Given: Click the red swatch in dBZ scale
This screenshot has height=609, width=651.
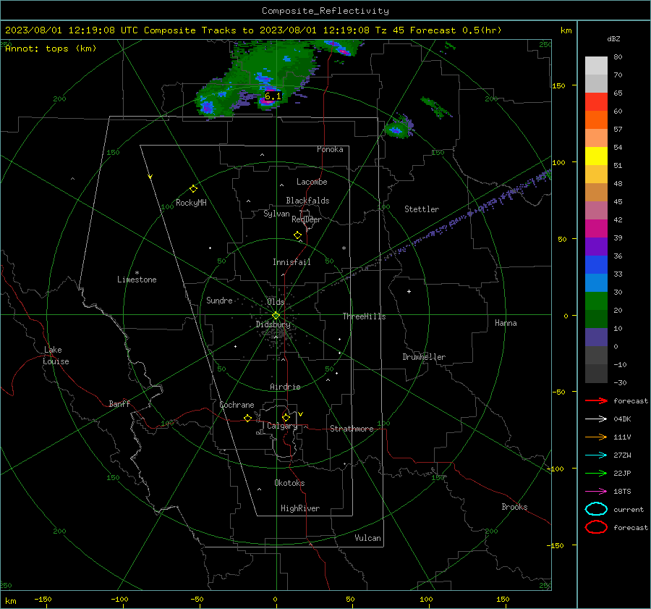Looking at the screenshot, I should [x=596, y=102].
